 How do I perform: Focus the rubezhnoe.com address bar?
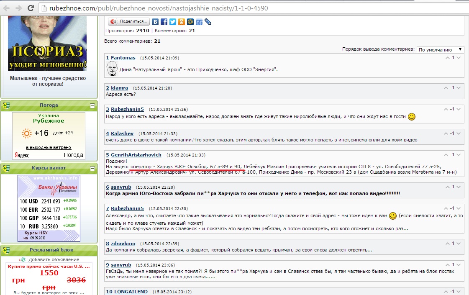(x=254, y=8)
